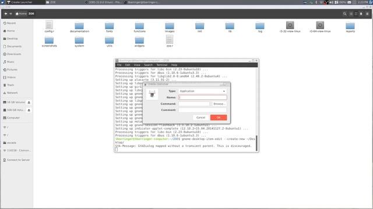Click the Browse... button
This screenshot has width=373, height=209.
click(x=219, y=104)
